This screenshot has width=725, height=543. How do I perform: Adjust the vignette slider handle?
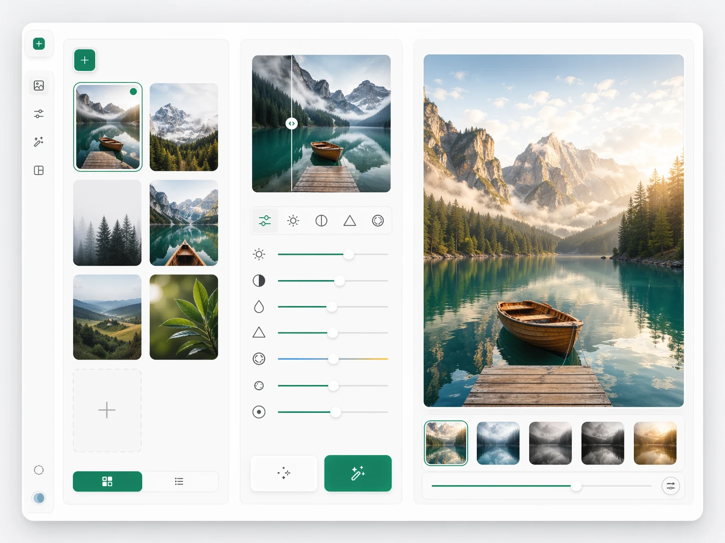335,412
